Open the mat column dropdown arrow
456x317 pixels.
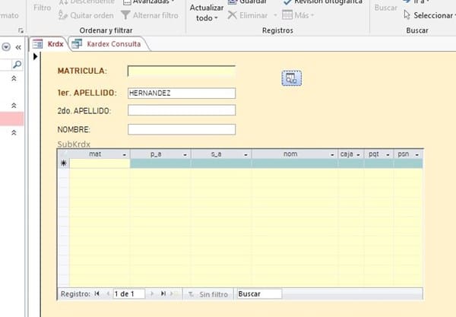tap(125, 154)
